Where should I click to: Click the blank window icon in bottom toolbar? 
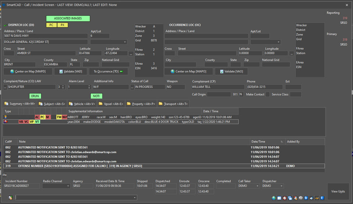pos(279,198)
